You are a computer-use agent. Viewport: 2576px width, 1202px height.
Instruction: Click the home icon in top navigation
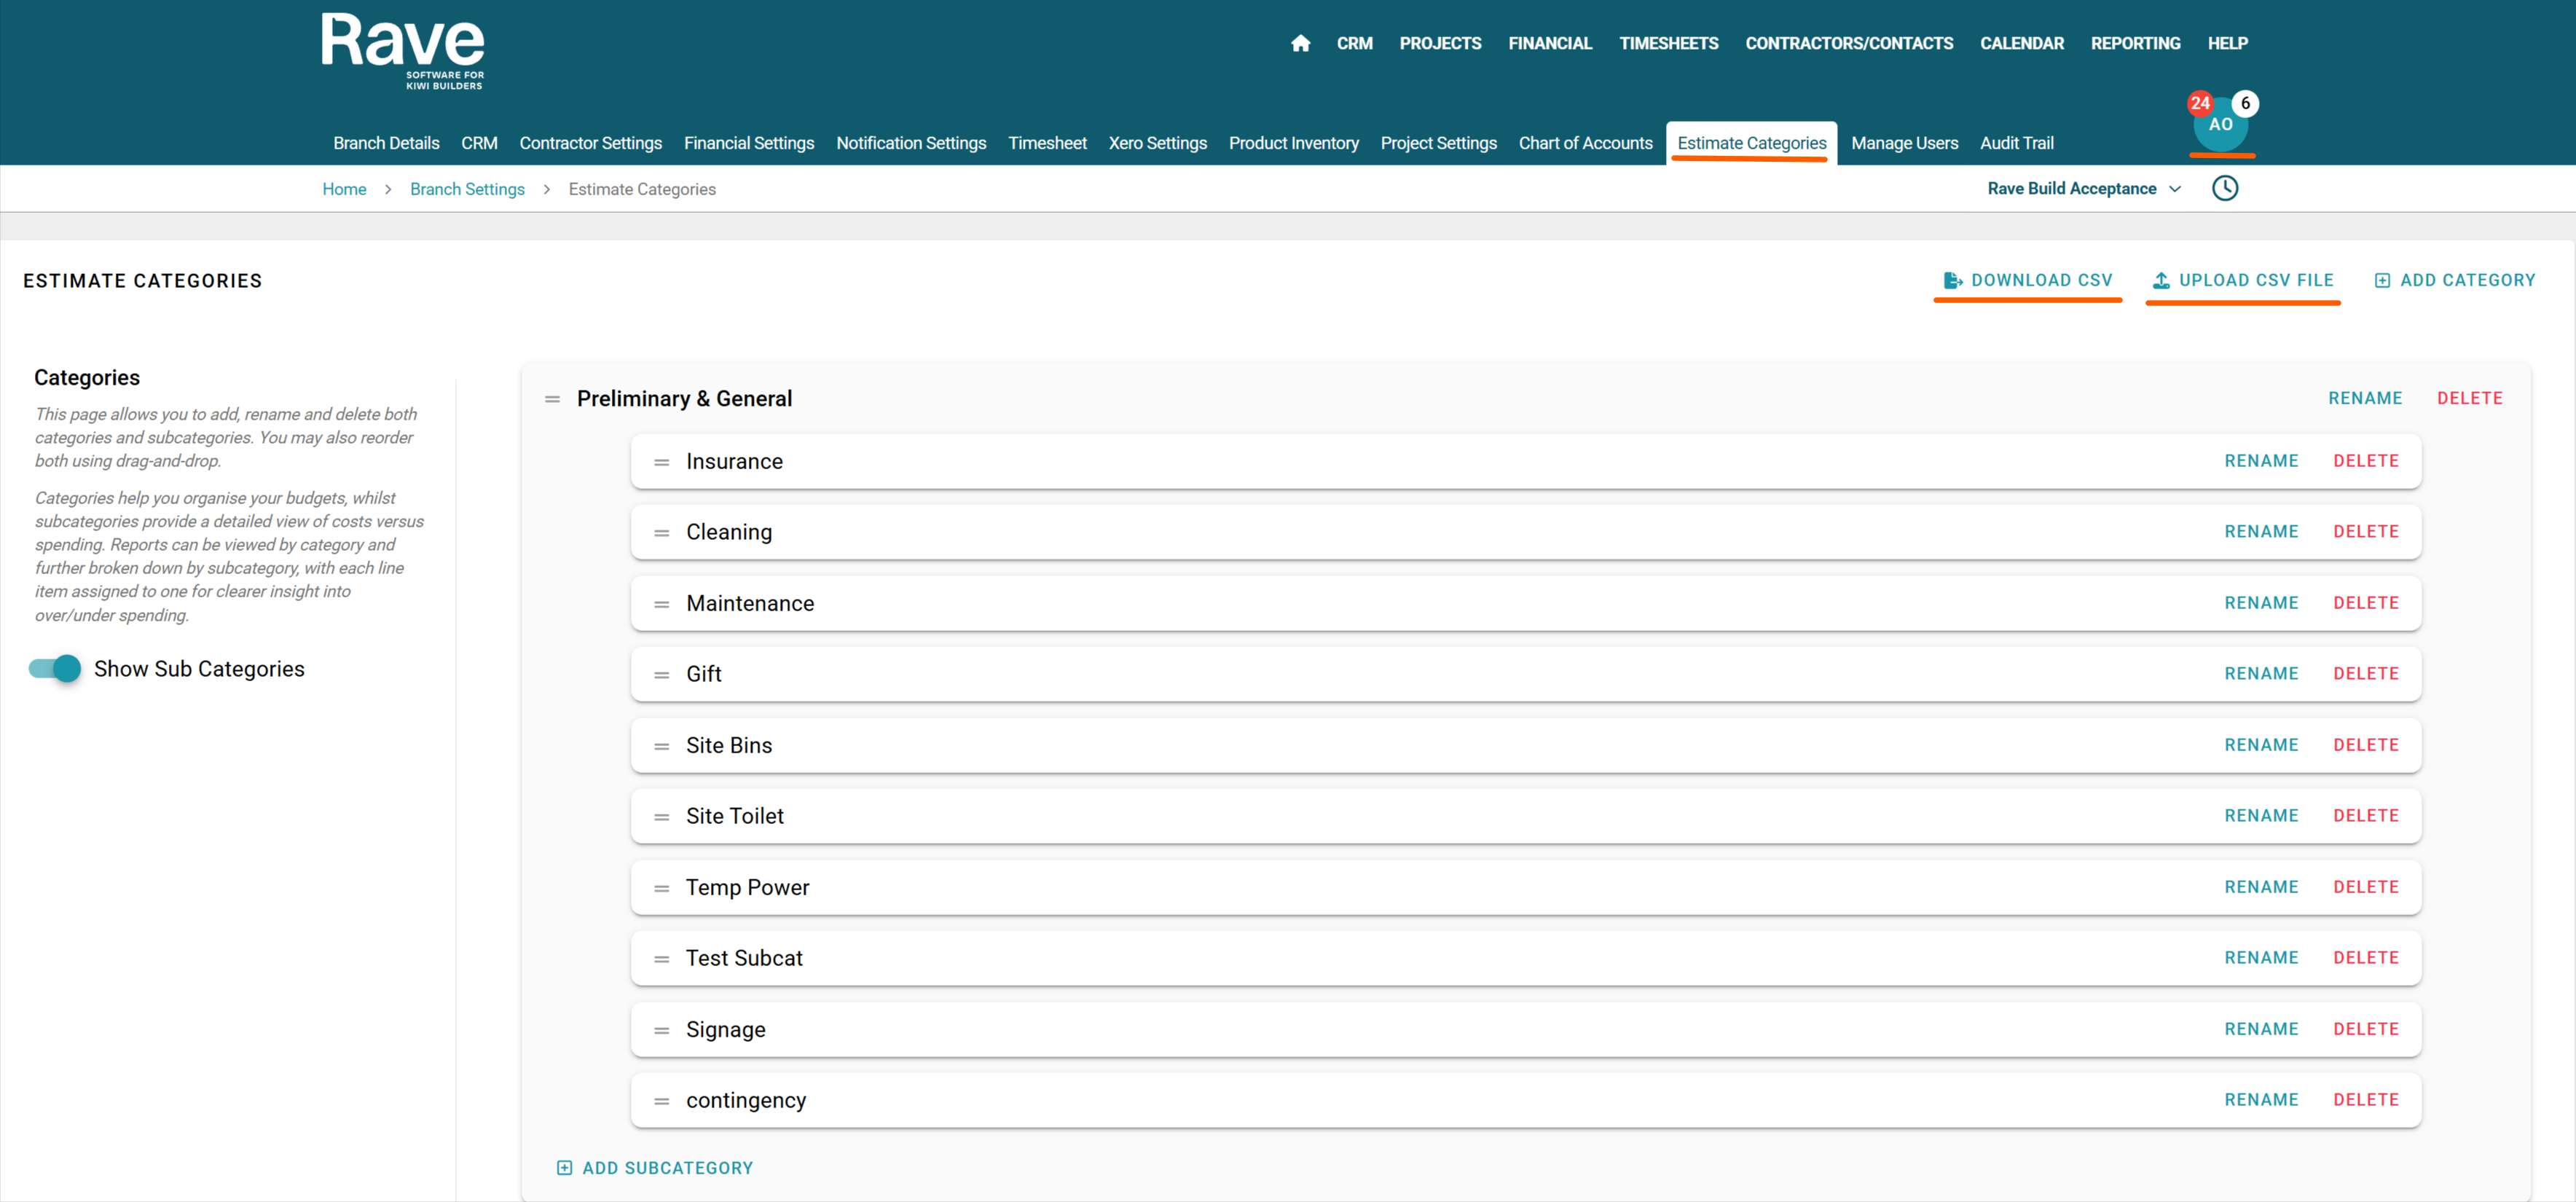[x=1300, y=43]
